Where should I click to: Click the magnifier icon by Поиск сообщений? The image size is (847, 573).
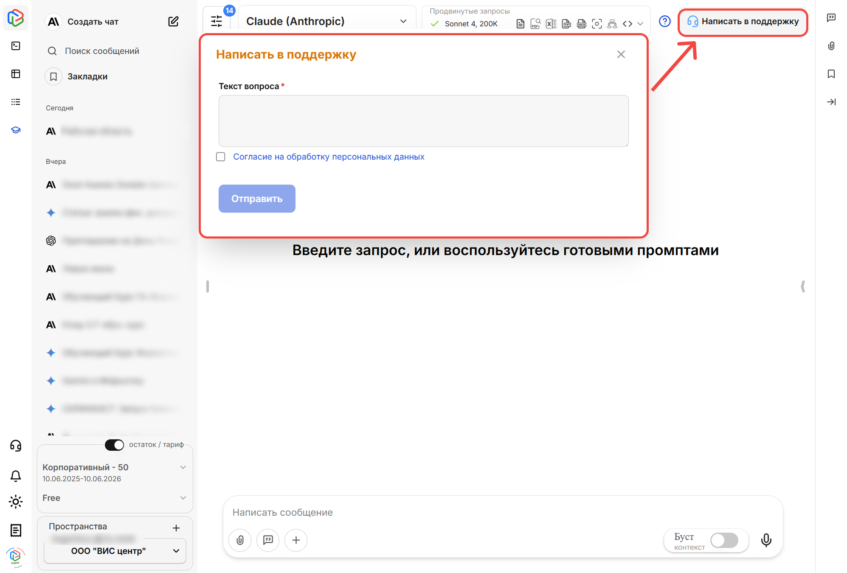coord(52,51)
